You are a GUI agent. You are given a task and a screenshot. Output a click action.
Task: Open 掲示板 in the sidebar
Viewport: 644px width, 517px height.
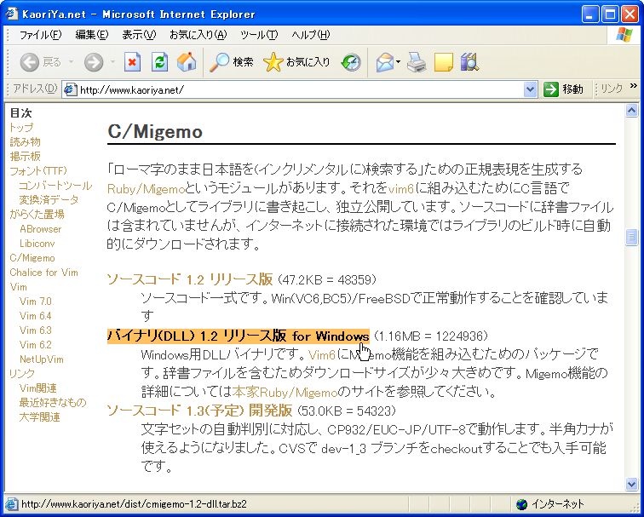tap(25, 157)
